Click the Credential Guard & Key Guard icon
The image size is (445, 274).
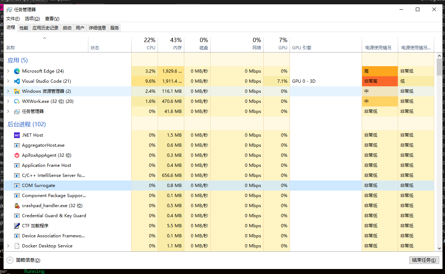coord(17,216)
